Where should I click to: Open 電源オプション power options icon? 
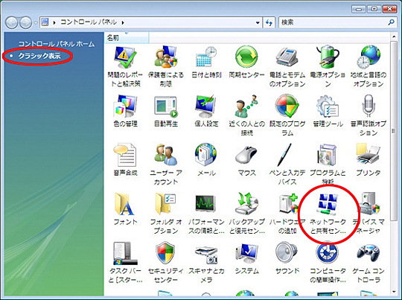click(328, 57)
